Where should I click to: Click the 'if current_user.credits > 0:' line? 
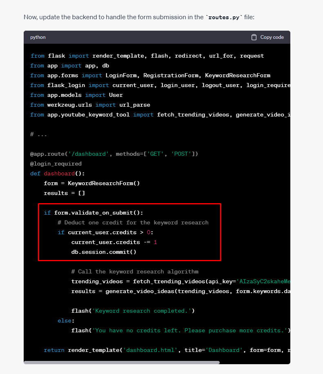tap(105, 232)
